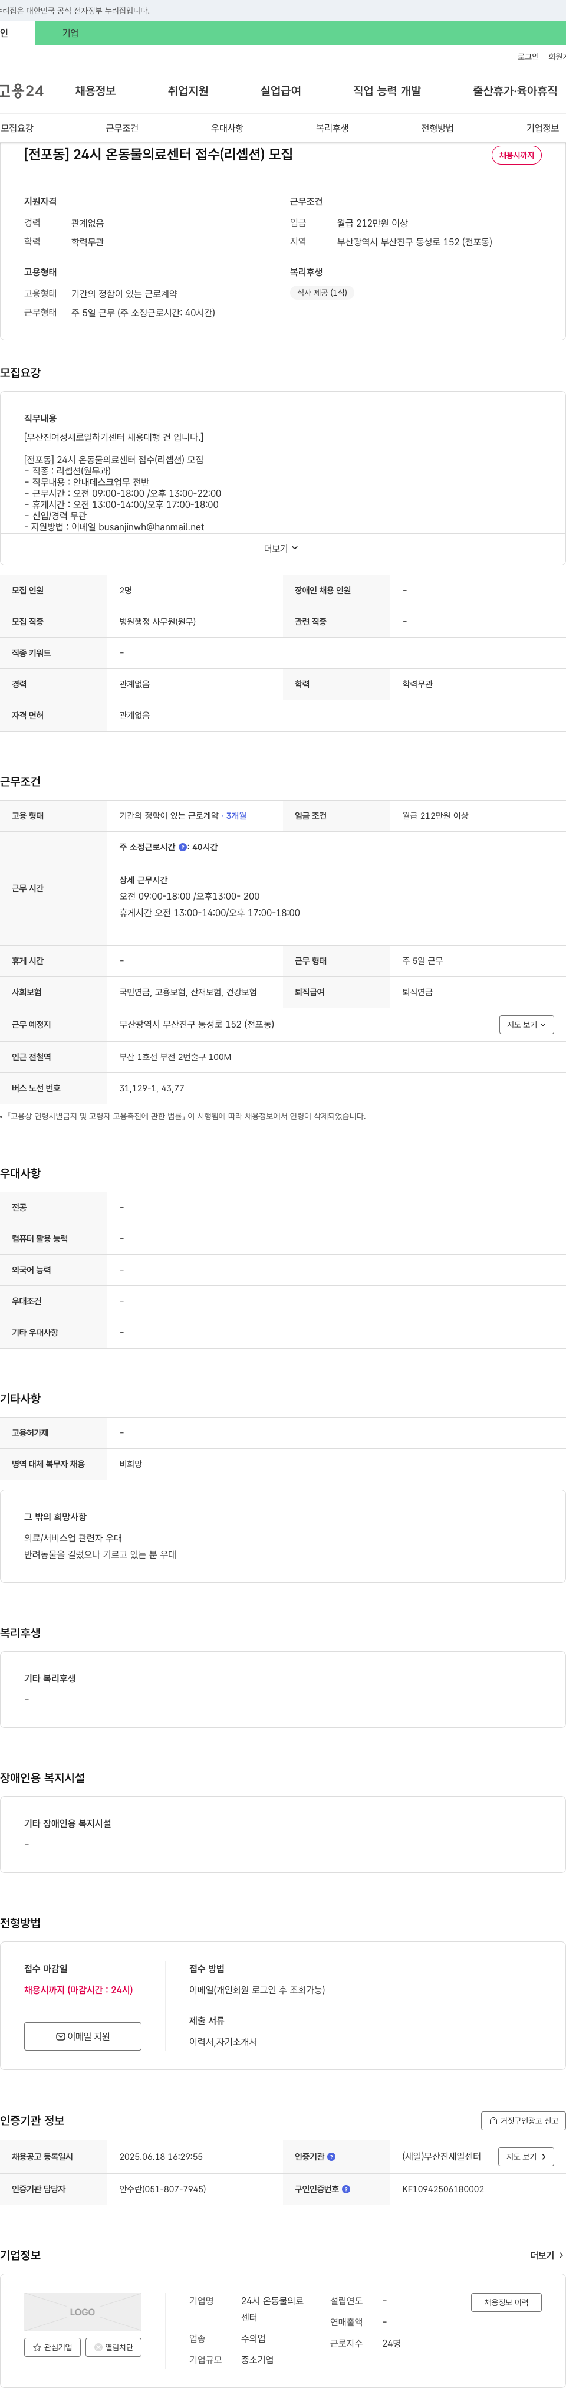Click the 채용시까지 badge
This screenshot has height=2388, width=566.
tap(517, 155)
